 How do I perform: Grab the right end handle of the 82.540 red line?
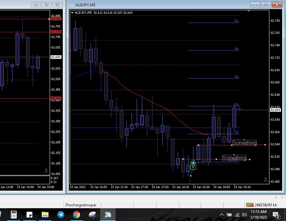265,145
